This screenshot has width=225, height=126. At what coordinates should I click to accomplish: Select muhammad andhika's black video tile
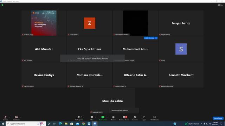point(135,23)
